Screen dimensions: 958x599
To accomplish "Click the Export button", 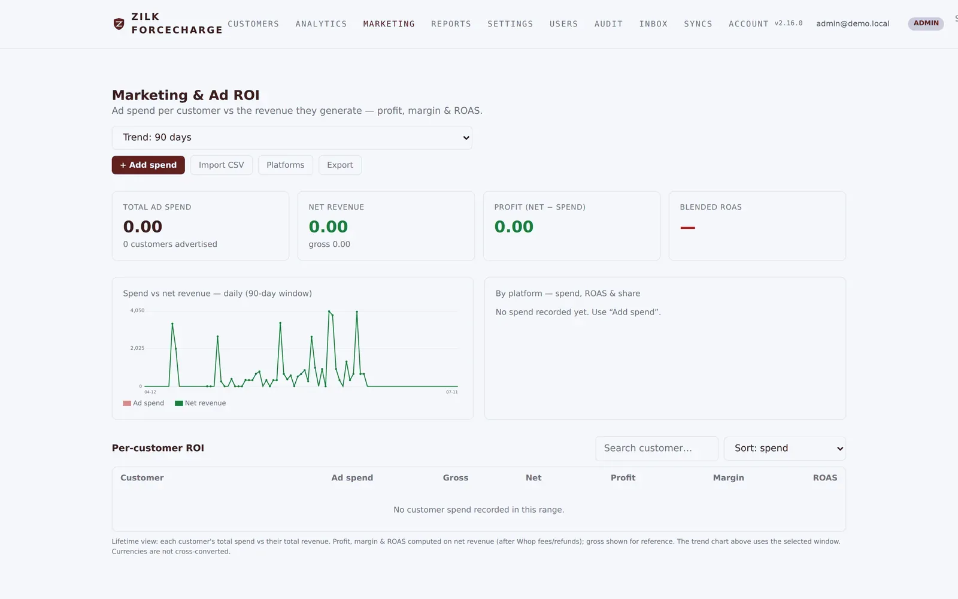I will [340, 165].
